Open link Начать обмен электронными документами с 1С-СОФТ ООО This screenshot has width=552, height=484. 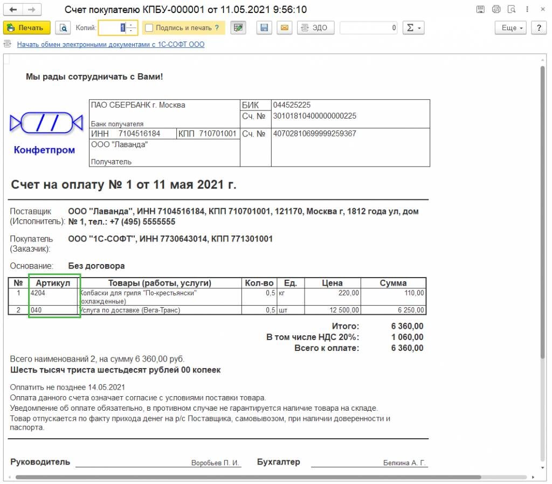[x=111, y=45]
